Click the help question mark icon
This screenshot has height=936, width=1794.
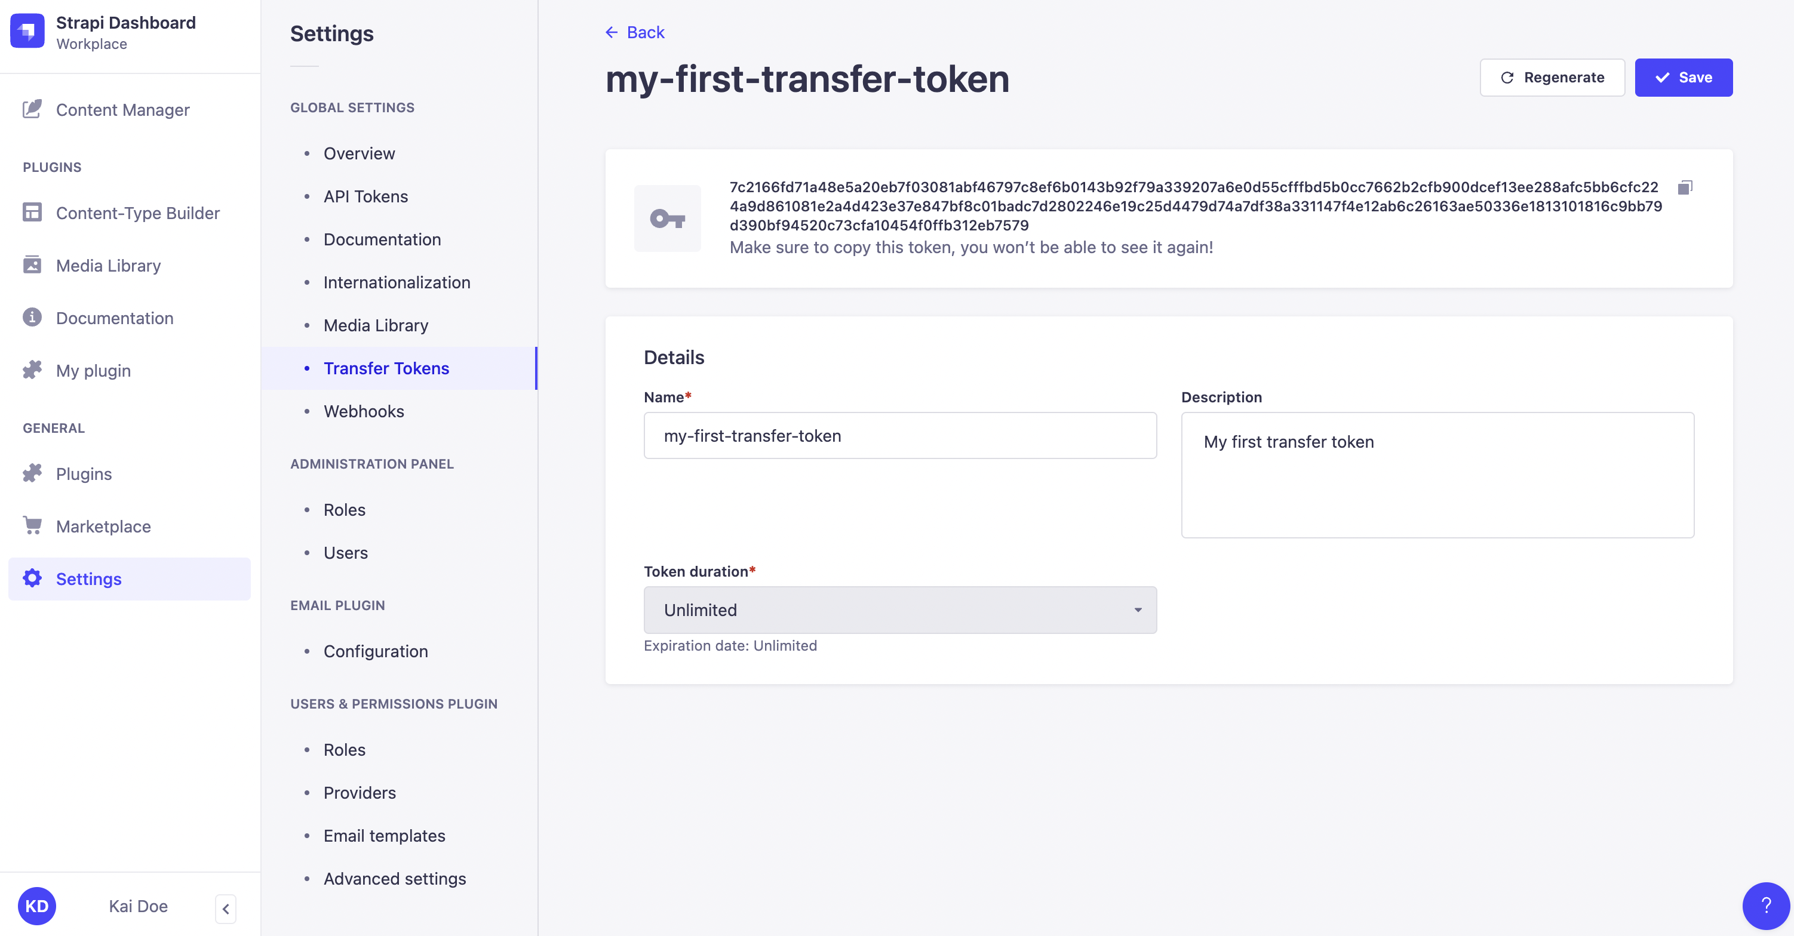1763,904
